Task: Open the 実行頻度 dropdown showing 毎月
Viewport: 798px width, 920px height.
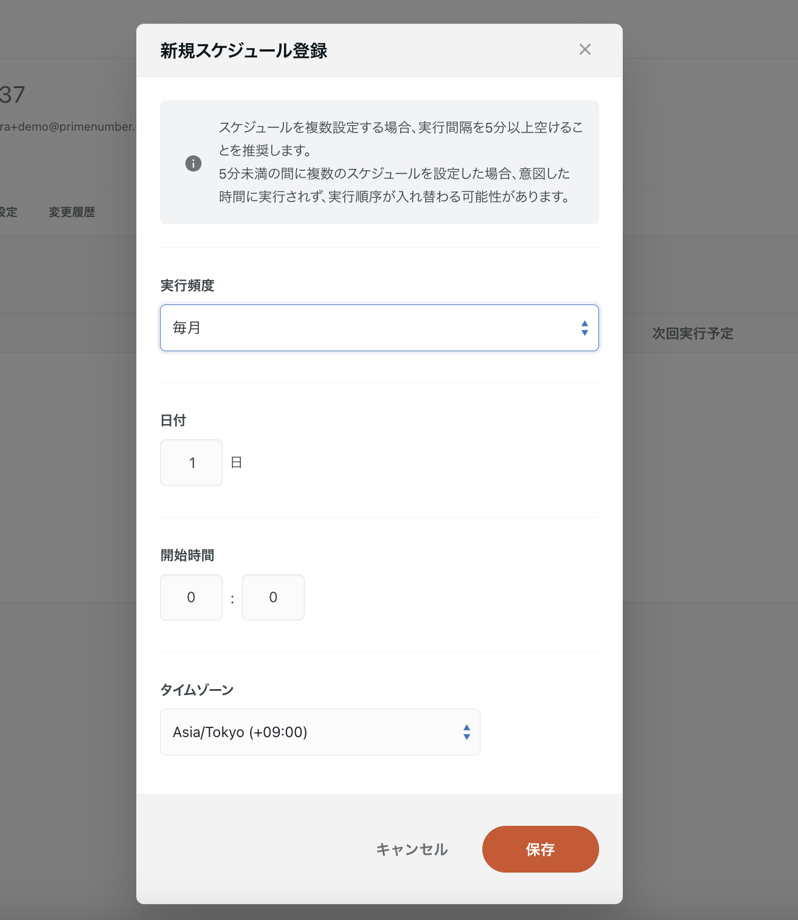Action: 379,328
